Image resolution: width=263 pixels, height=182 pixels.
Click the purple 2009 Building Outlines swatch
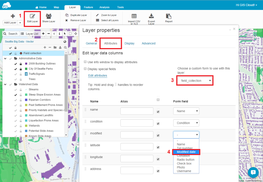(26, 63)
